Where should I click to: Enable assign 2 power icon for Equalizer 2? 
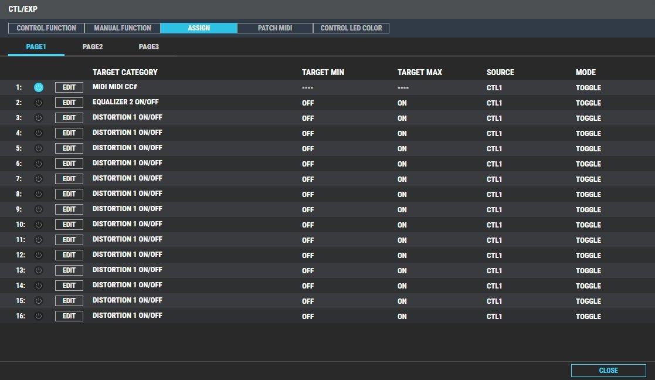(39, 103)
